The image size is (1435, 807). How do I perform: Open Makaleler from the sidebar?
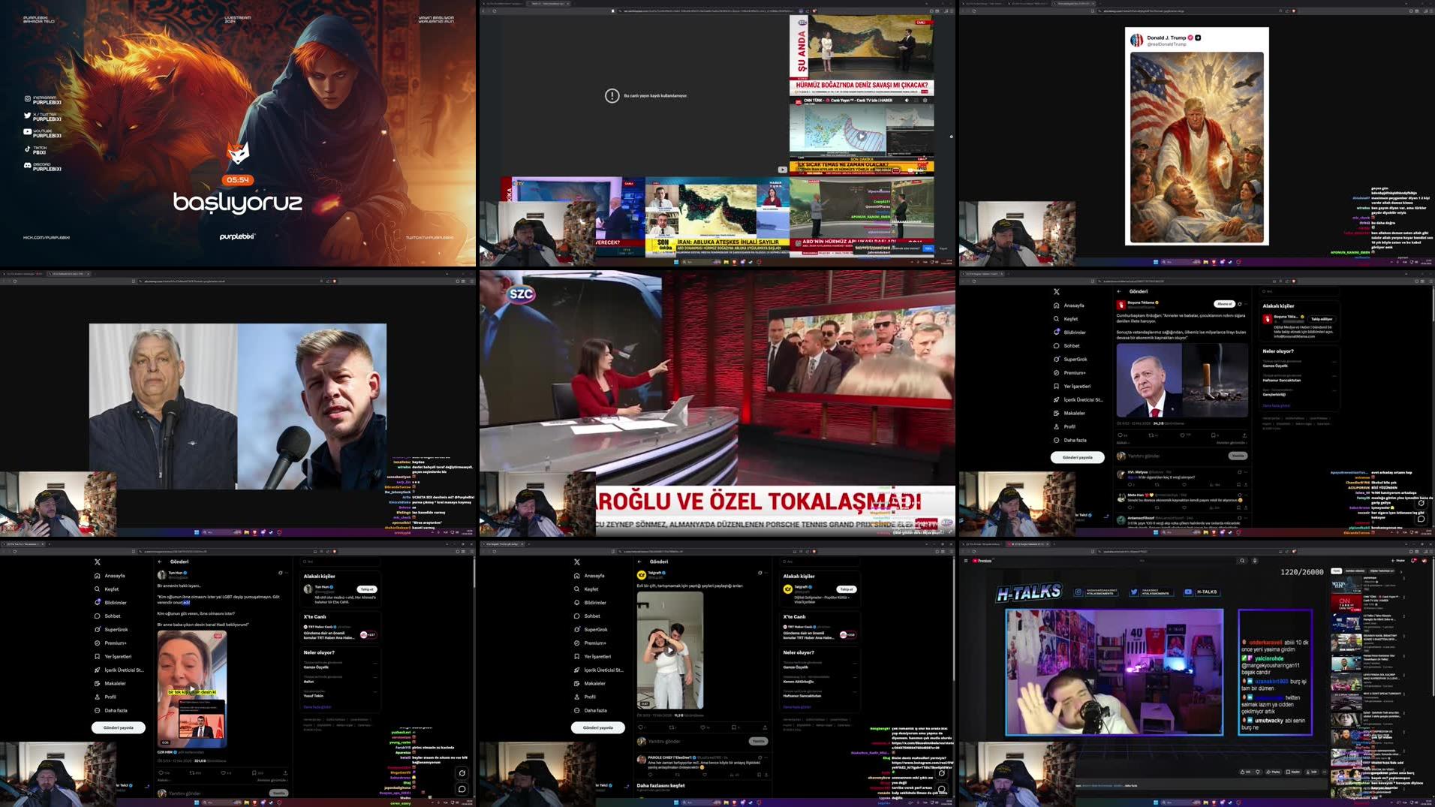click(595, 684)
